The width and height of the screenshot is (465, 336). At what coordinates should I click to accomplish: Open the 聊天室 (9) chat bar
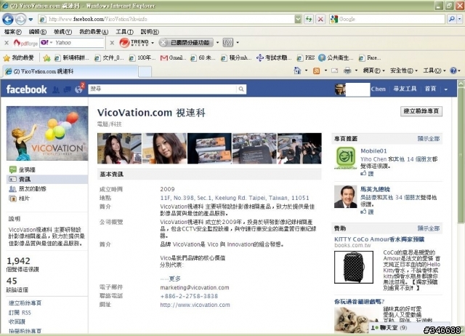(x=409, y=328)
